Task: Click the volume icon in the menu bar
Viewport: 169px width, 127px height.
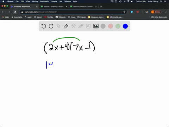Action: [x=132, y=1]
